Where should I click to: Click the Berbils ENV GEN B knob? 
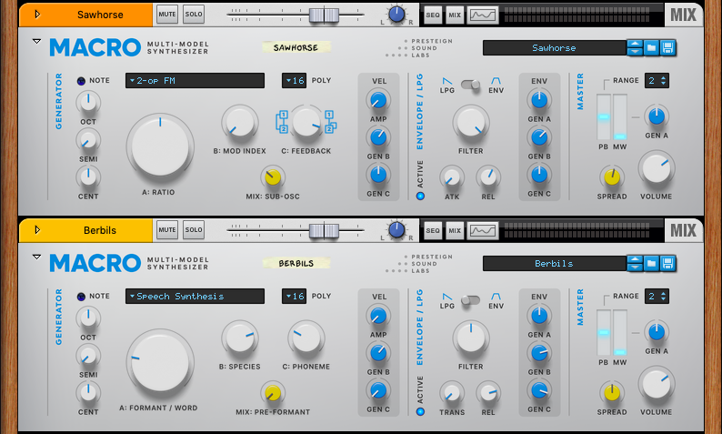click(539, 353)
